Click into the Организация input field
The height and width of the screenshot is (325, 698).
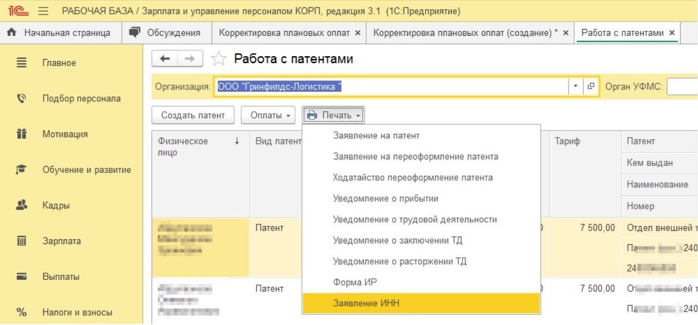click(392, 86)
